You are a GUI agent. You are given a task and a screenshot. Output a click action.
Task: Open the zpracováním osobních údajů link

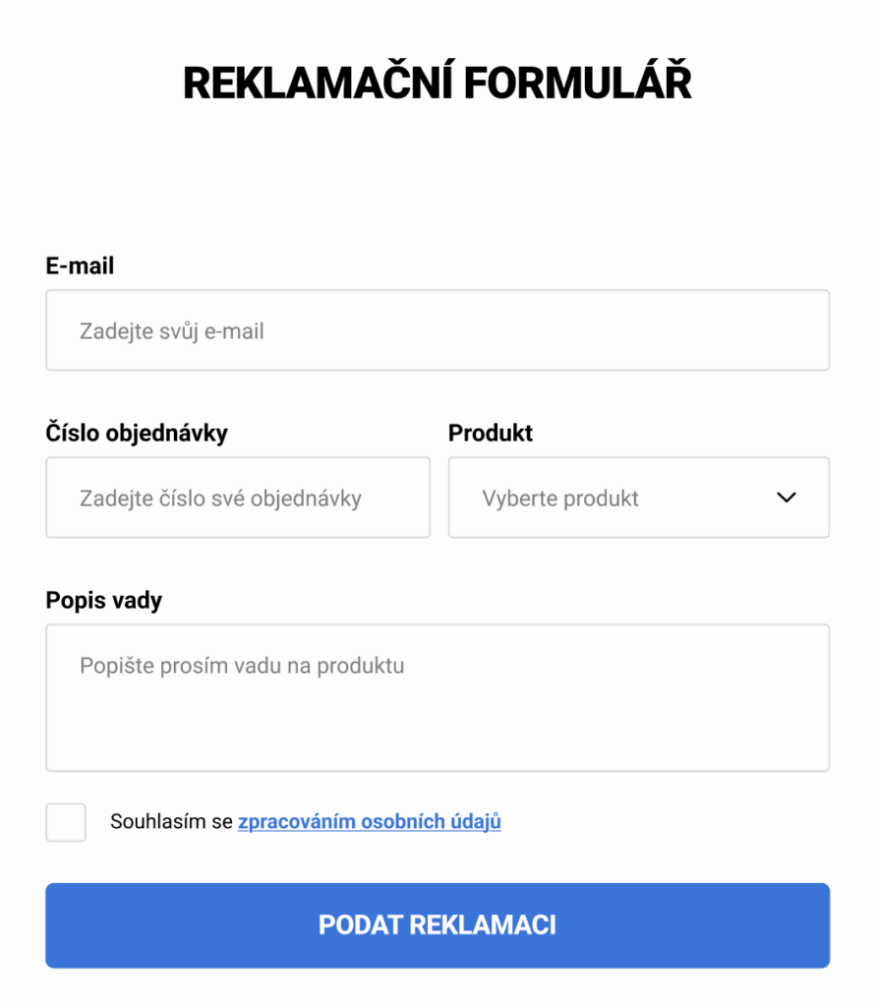(x=369, y=821)
